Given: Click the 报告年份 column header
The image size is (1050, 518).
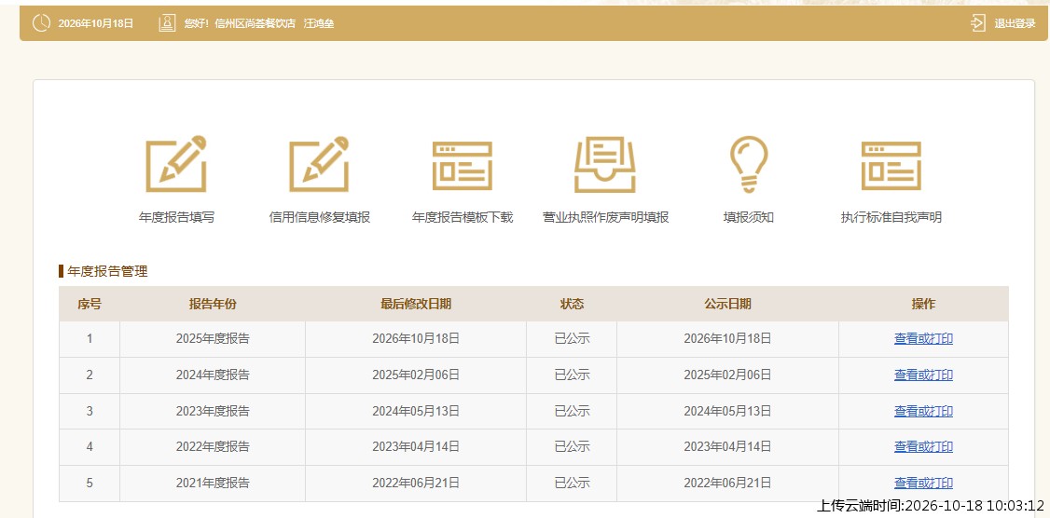Looking at the screenshot, I should coord(213,304).
